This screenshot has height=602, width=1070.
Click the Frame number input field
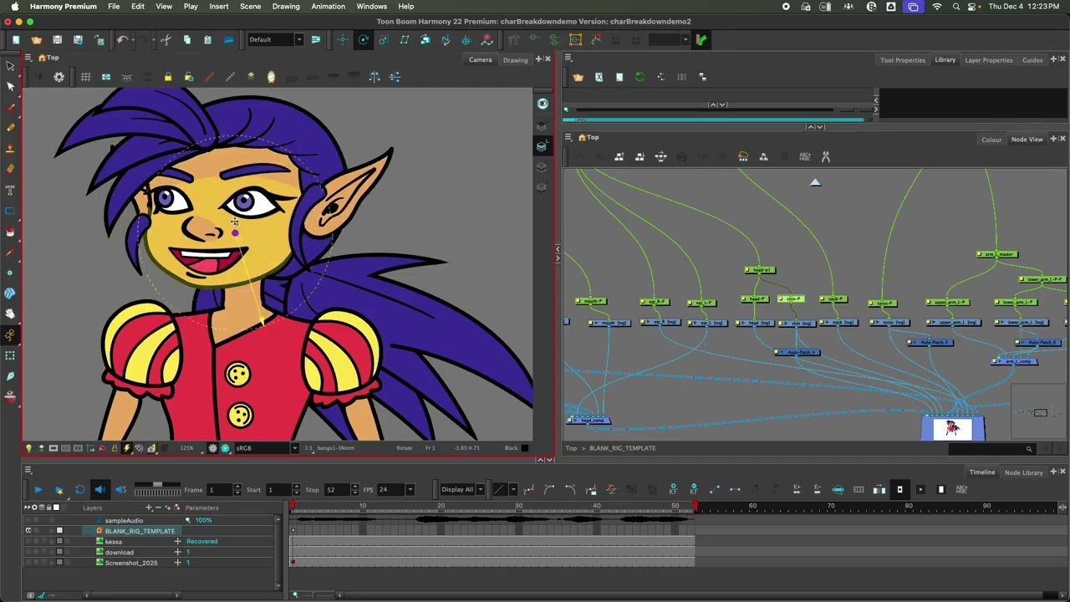click(220, 489)
